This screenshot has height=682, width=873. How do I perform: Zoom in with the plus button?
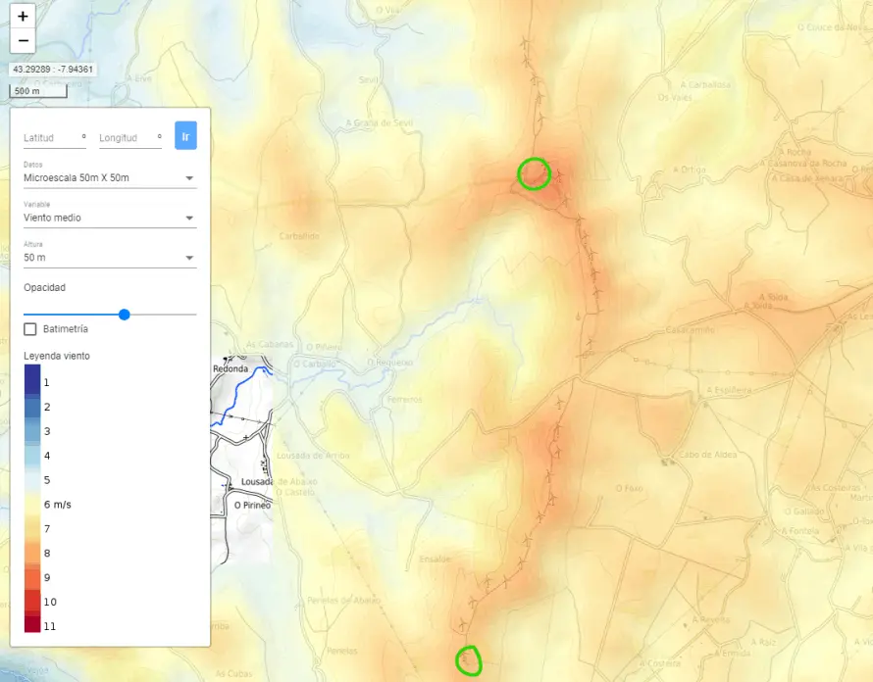point(23,17)
